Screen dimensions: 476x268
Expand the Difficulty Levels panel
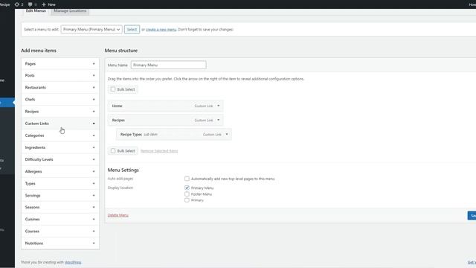[60, 159]
